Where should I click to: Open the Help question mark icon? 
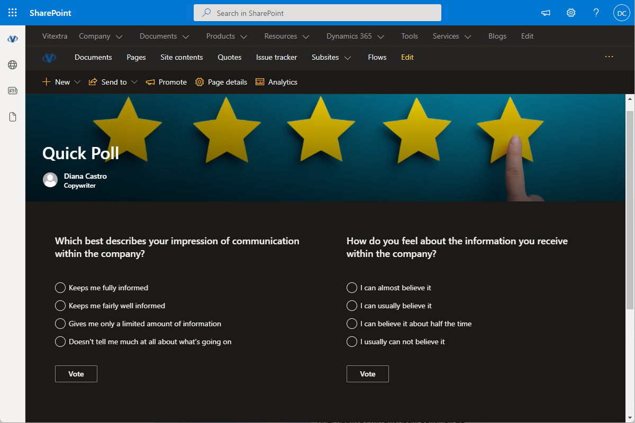tap(596, 13)
